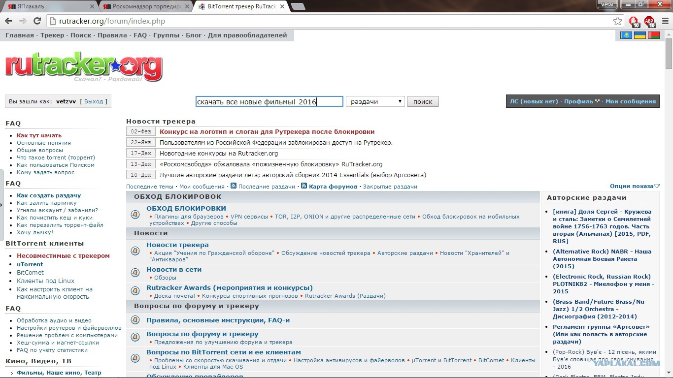
Task: Close the BitTorrent трекер RuTracker tab
Action: 282,7
